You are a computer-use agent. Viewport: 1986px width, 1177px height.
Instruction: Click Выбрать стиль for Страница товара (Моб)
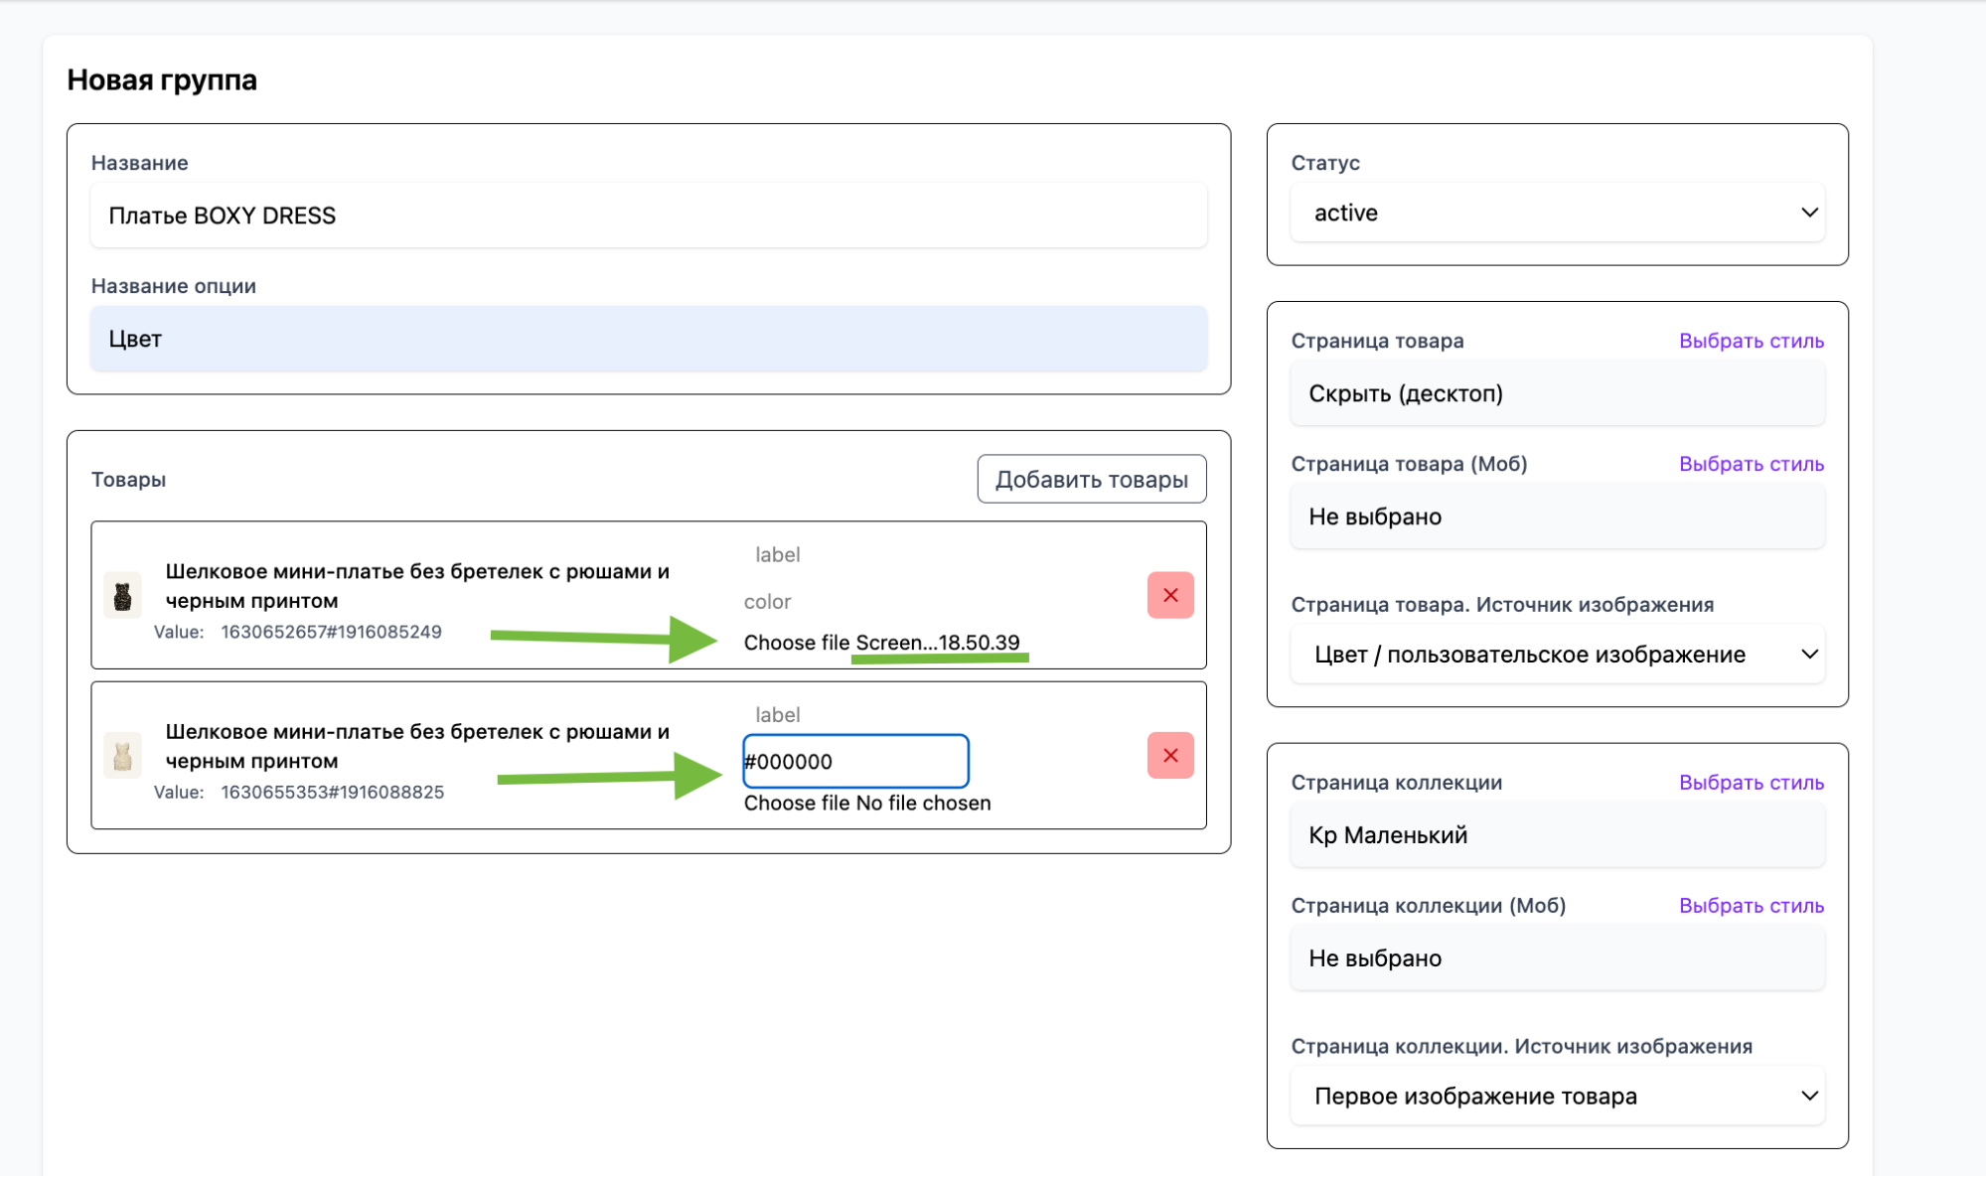[x=1751, y=464]
